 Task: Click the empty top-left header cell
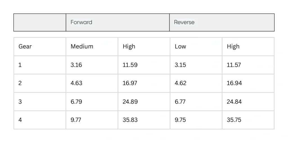[40, 22]
